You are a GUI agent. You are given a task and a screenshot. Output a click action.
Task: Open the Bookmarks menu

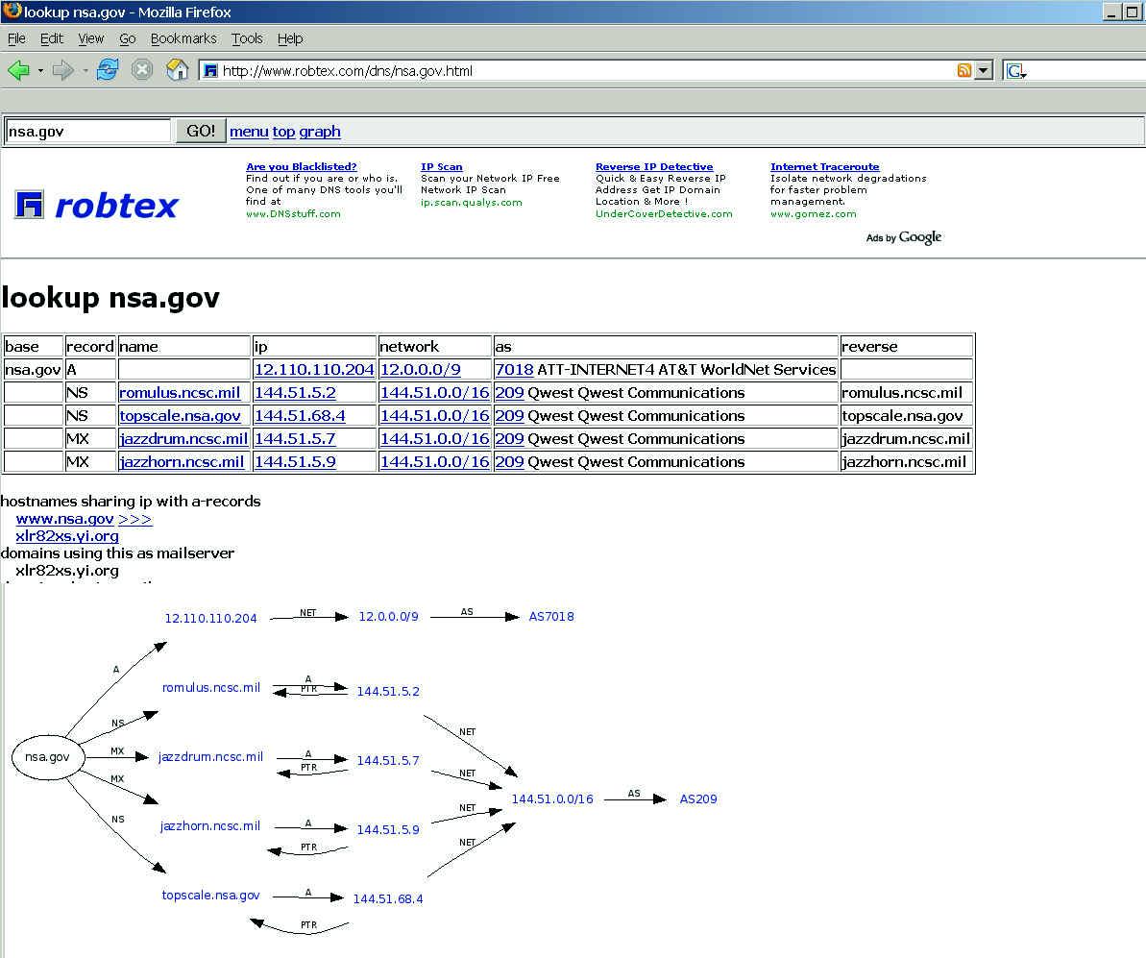coord(183,38)
